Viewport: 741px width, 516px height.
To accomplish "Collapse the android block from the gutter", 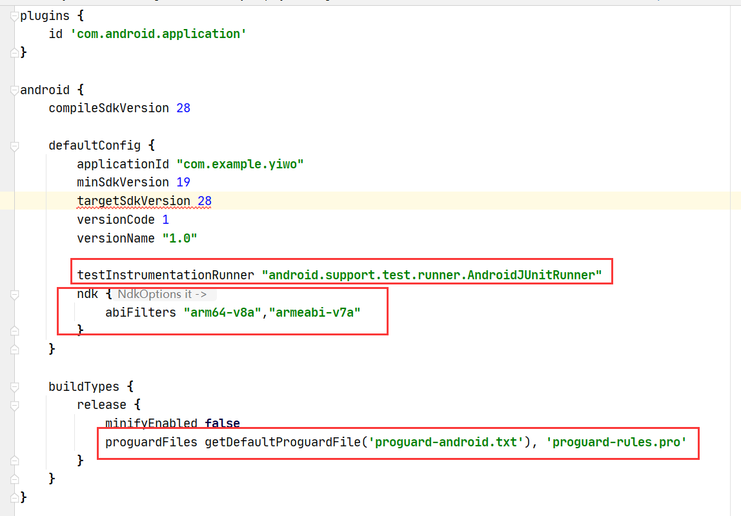I will [x=13, y=90].
